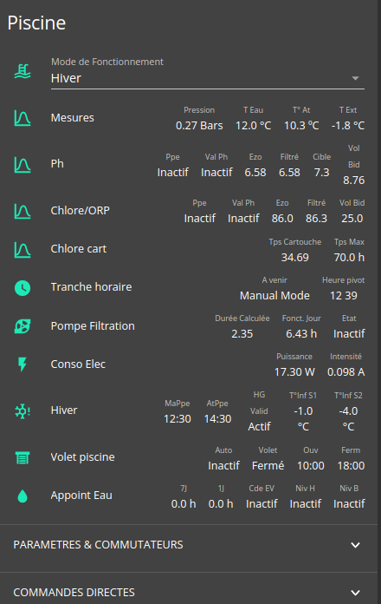This screenshot has height=604, width=381.
Task: Click the water drop icon for Appoint Eau
Action: [x=23, y=496]
